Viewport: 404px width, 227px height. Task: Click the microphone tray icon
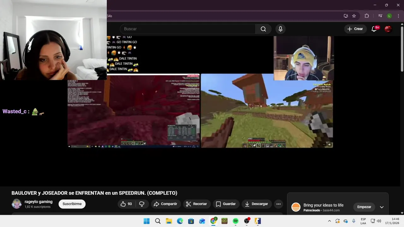pyautogui.click(x=354, y=221)
